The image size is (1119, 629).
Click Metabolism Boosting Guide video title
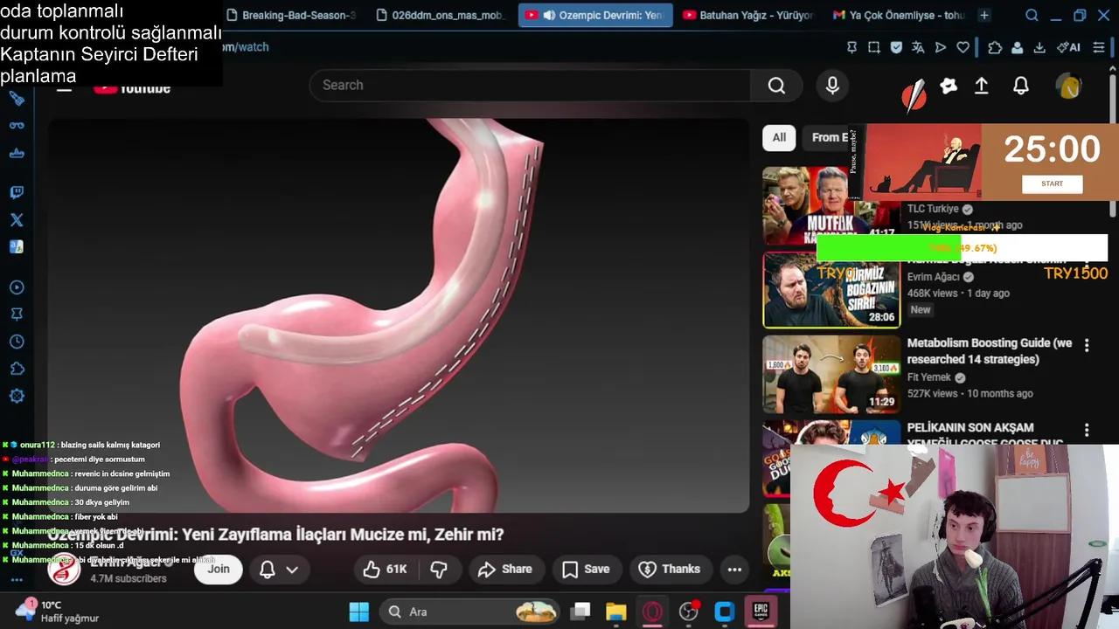pyautogui.click(x=990, y=351)
